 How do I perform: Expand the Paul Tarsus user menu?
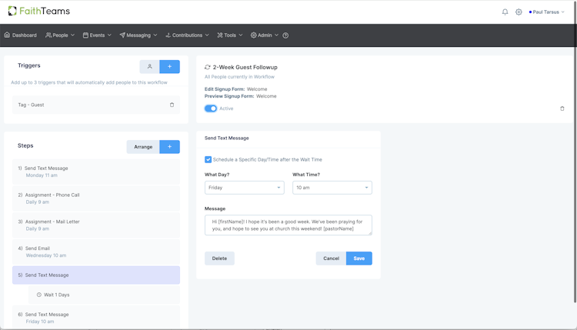coord(547,12)
